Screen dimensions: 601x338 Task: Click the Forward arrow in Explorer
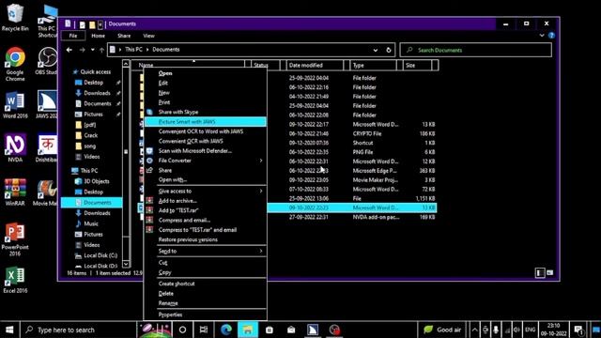(82, 50)
